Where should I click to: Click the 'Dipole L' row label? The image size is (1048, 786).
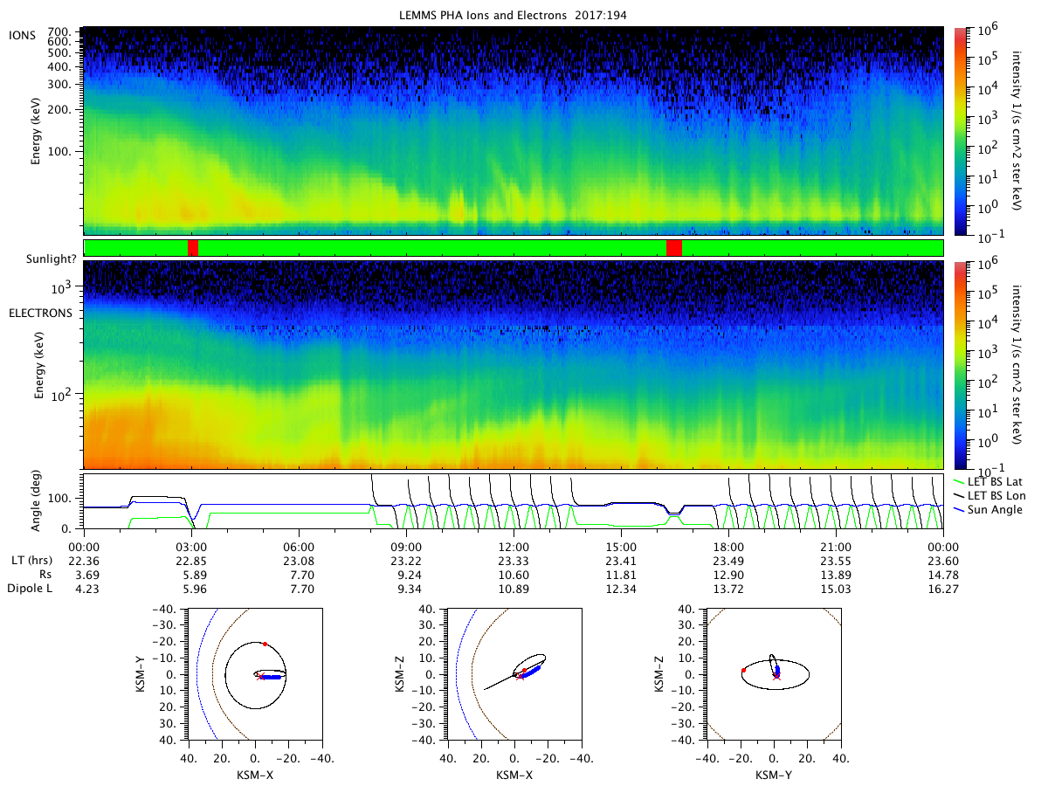click(x=31, y=589)
